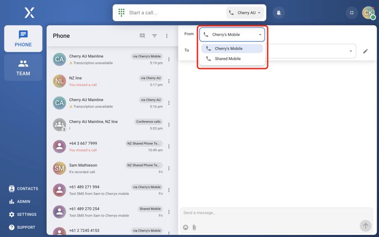Click the X logo in the header

click(x=29, y=13)
